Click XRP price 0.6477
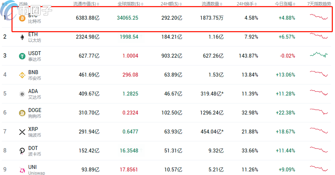This screenshot has height=175, width=335. coord(130,132)
